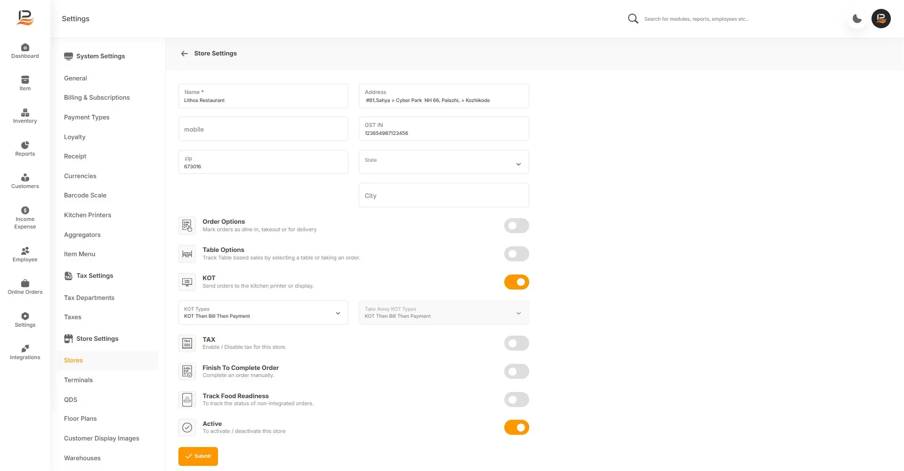Open the Customers section icon
904x471 pixels.
[25, 178]
